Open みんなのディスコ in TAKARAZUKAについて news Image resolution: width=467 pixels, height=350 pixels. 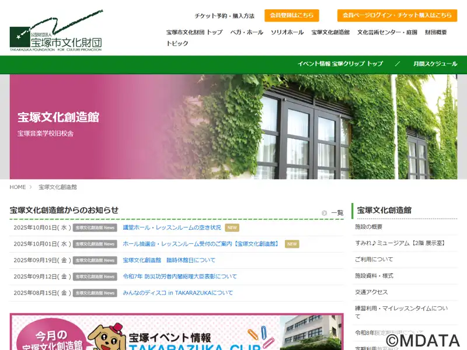(x=178, y=293)
